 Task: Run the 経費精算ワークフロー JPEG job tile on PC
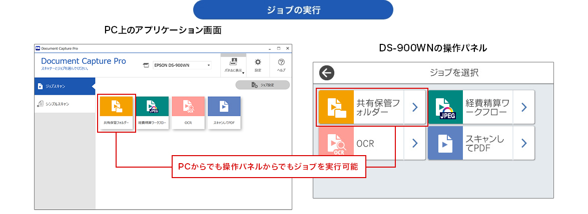coord(152,113)
